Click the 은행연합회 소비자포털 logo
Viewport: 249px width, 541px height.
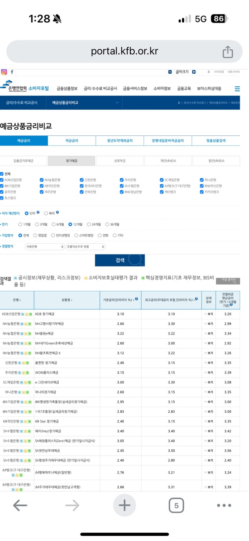[25, 86]
